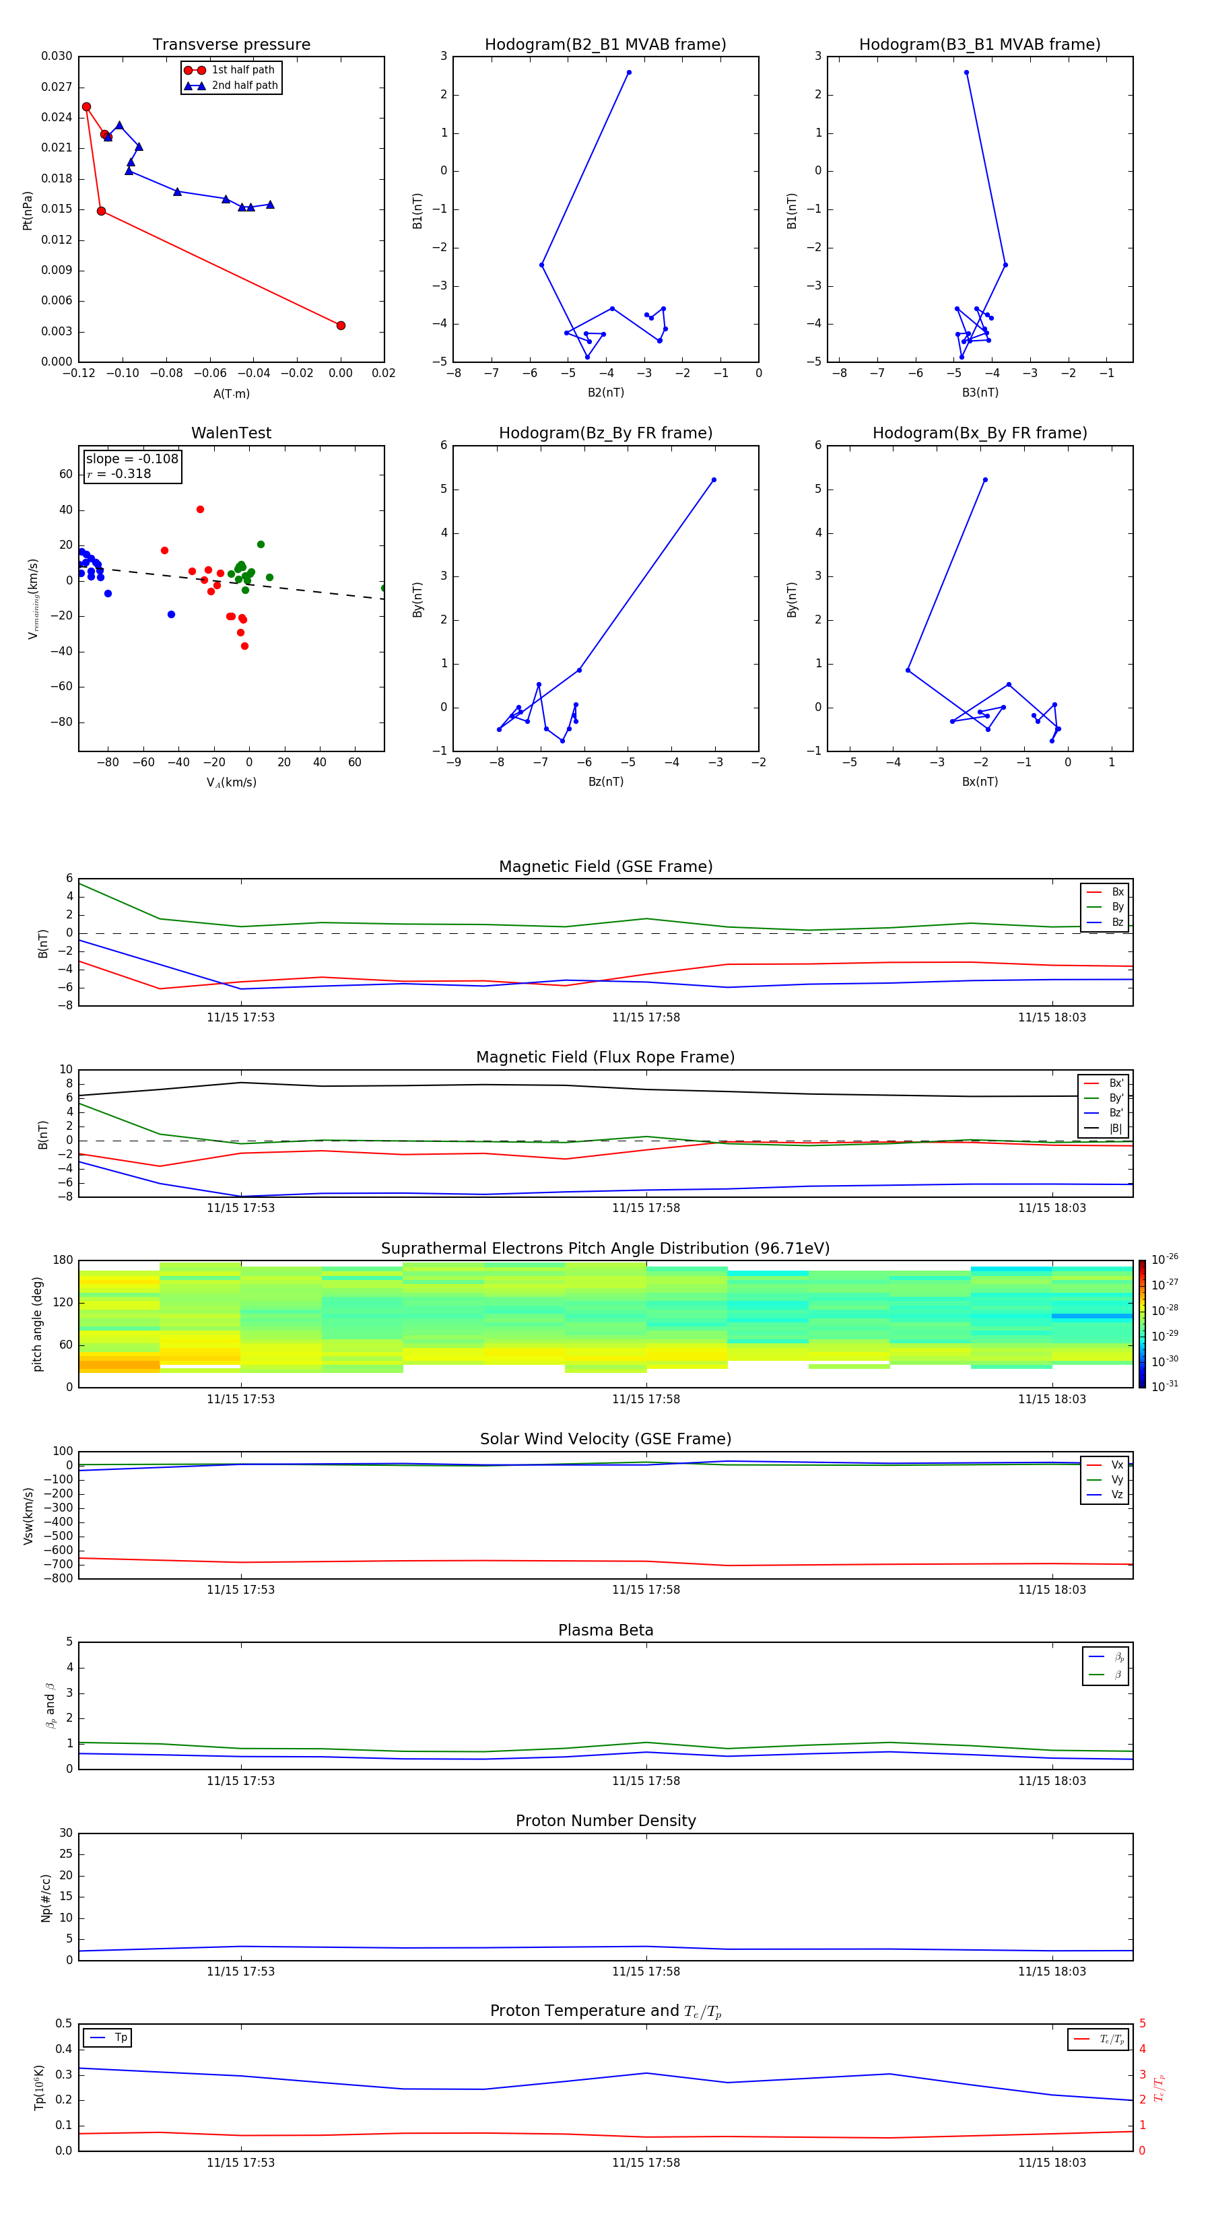Click the 'Transverse pressure' plot title
This screenshot has height=2222, width=1212.
tap(231, 44)
